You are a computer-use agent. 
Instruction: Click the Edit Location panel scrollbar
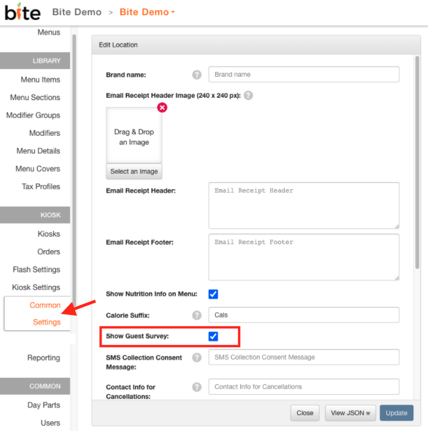tap(417, 162)
